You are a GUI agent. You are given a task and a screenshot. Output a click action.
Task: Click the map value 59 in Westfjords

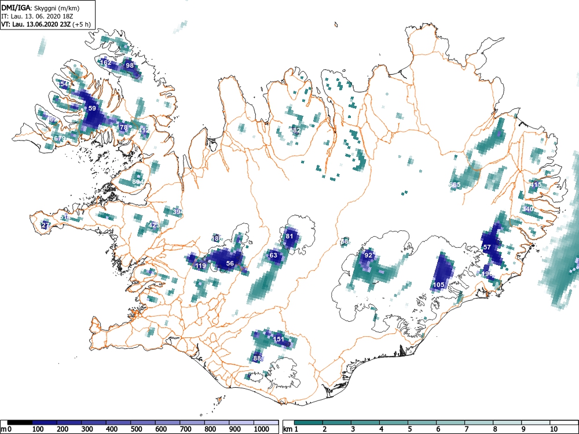click(x=92, y=108)
